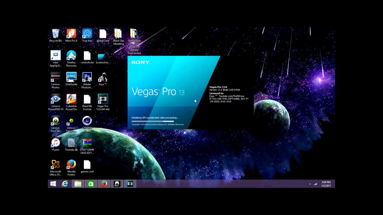Viewport: 383px width, 215px height.
Task: Click 'Initializing GPU-accelerated video processing' status
Action: (155, 118)
